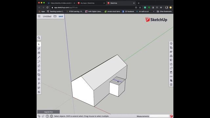Screen dimensions: 210x118
Task: Choose the Arc tool
Action: pyautogui.click(x=39, y=62)
